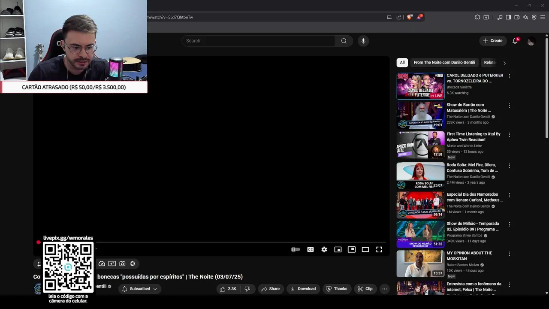
Task: Open options menu for MY OPINION ABOUT THE MOSKITAN
Action: click(x=509, y=254)
